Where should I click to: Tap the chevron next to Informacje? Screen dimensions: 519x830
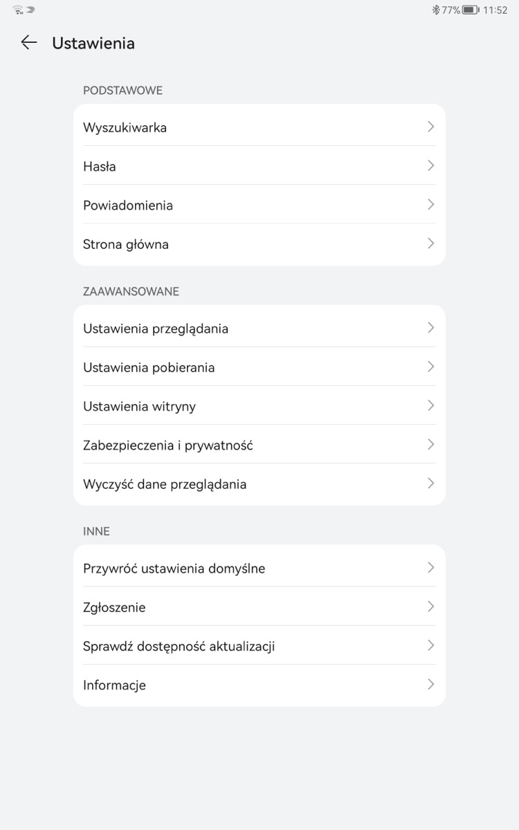point(430,684)
